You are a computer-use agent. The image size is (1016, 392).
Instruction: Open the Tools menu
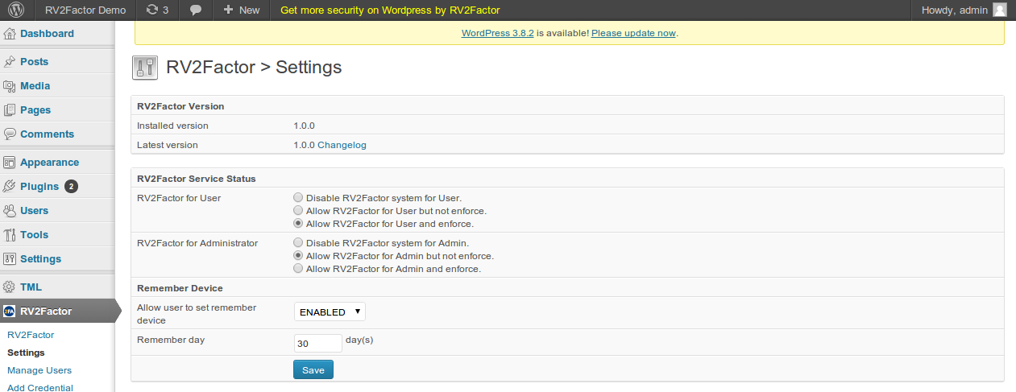point(35,235)
